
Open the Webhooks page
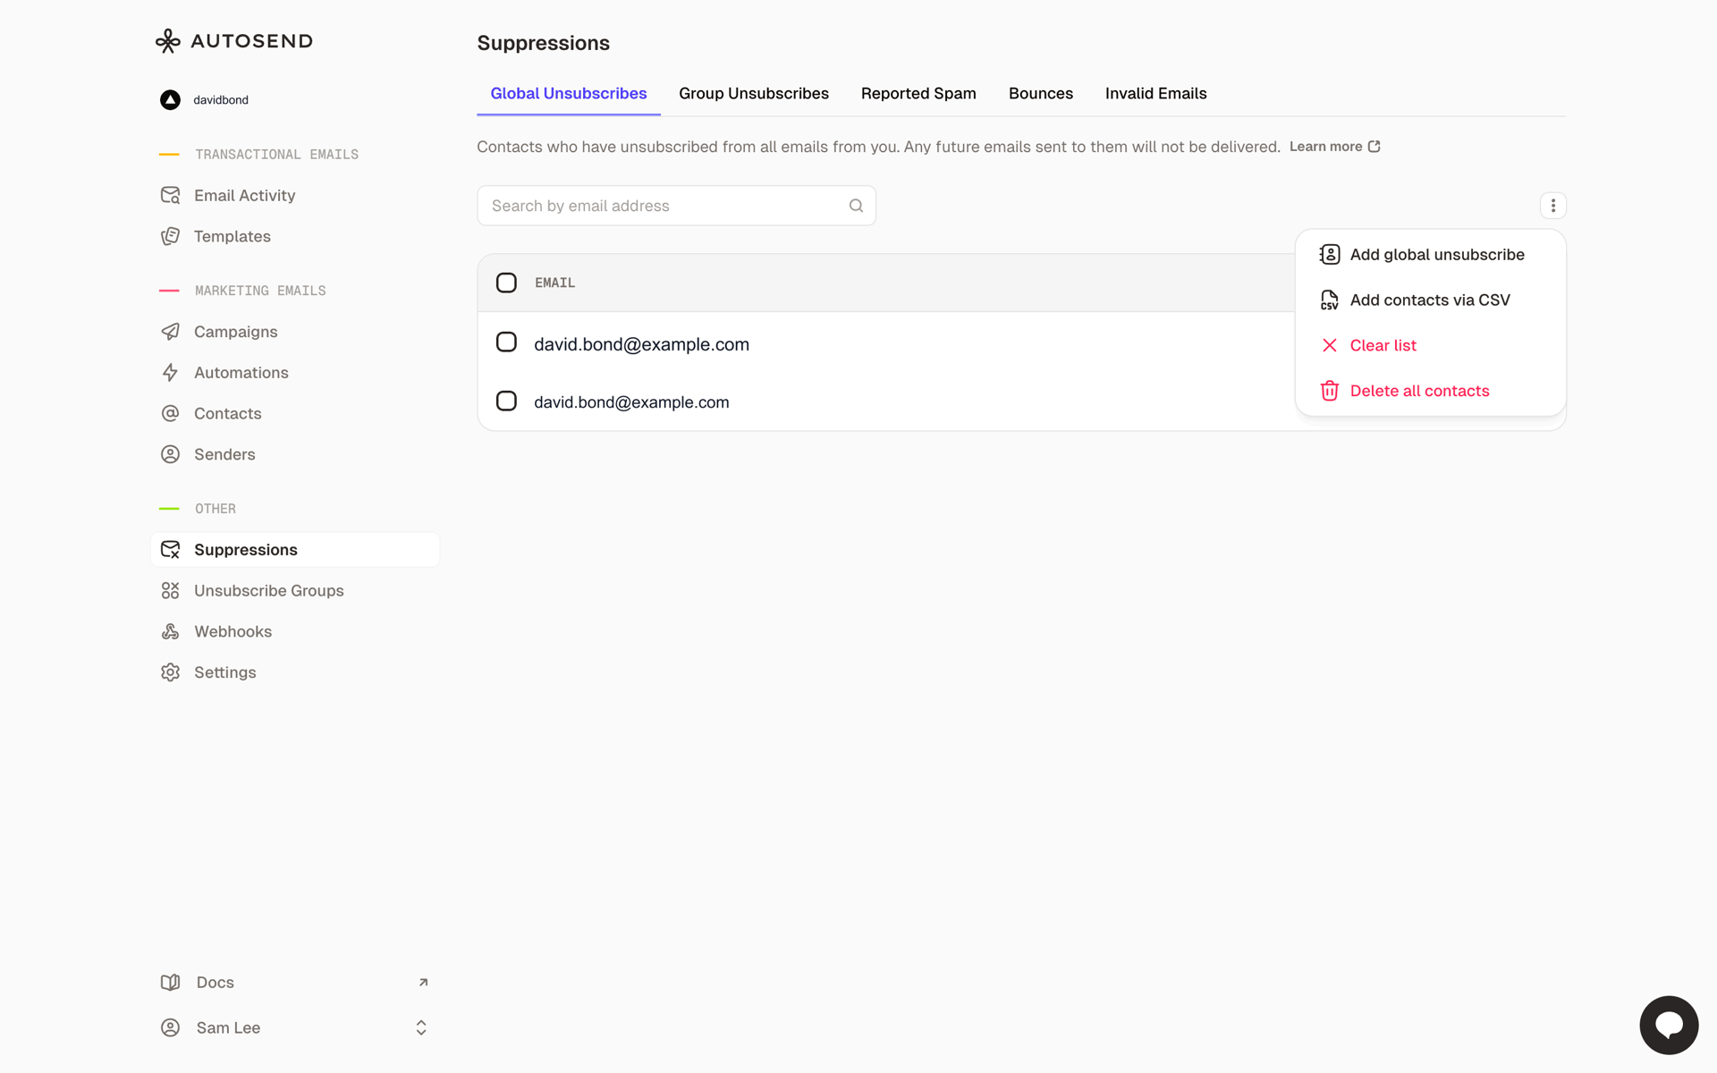(x=295, y=631)
